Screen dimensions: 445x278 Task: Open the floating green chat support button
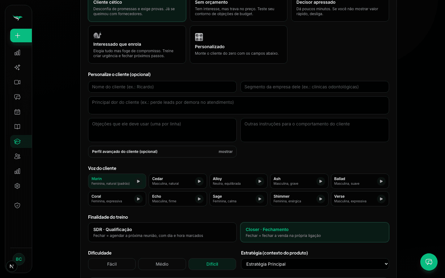pos(429,262)
